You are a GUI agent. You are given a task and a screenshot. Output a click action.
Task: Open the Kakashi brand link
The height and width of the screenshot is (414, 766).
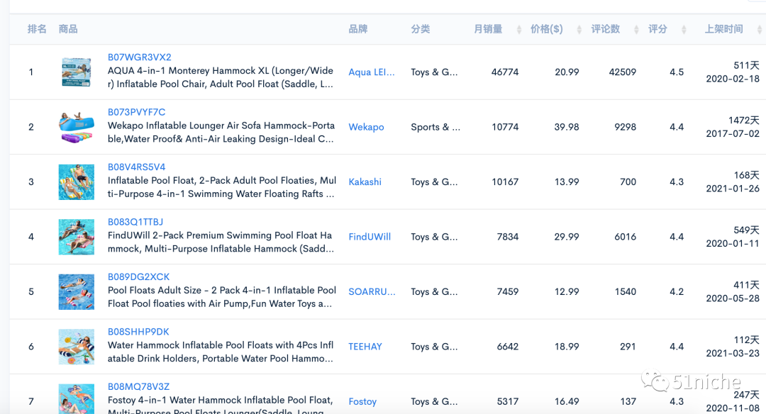pos(365,182)
